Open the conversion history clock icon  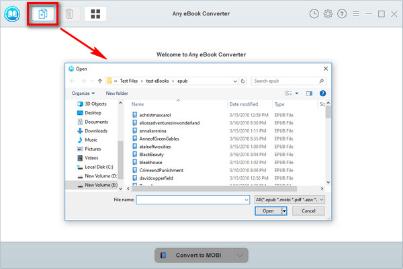tap(314, 13)
